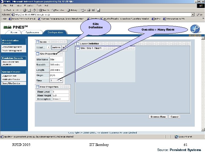Image resolution: width=205 pixels, height=153 pixels.
Task: Switch to the Applications tab
Action: point(32,32)
